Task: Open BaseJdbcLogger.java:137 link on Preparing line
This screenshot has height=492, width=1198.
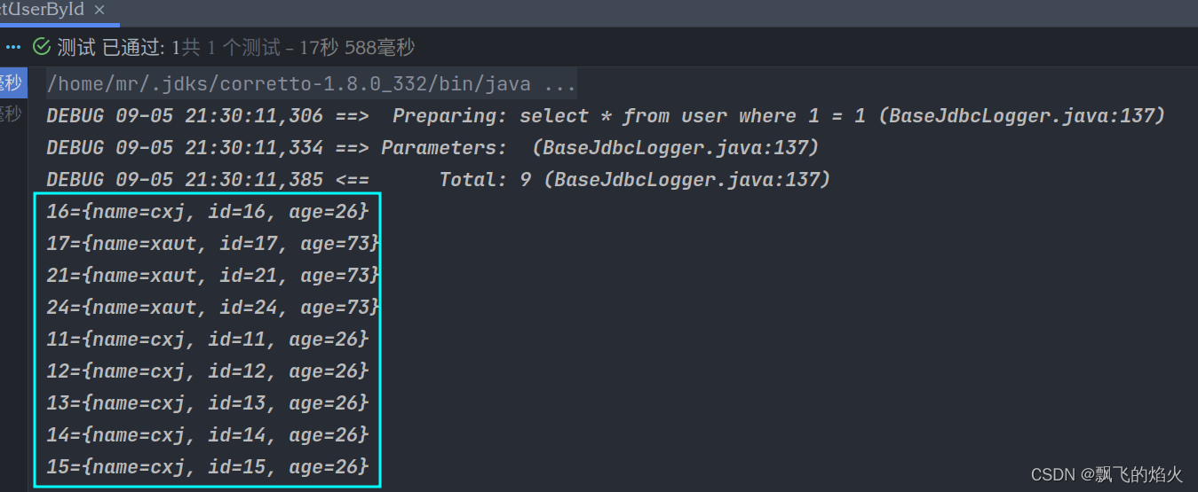Action: tap(1027, 116)
